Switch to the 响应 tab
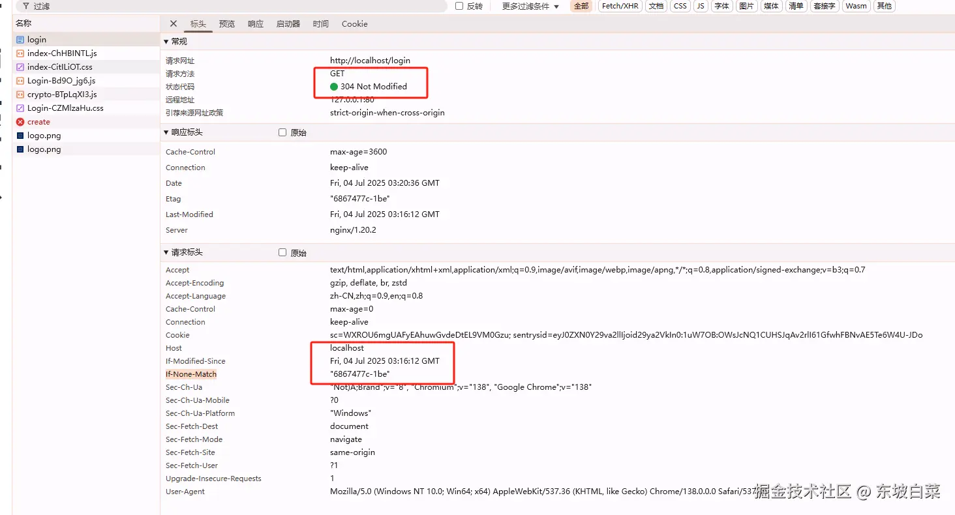Screen dimensions: 955x515 coord(256,24)
